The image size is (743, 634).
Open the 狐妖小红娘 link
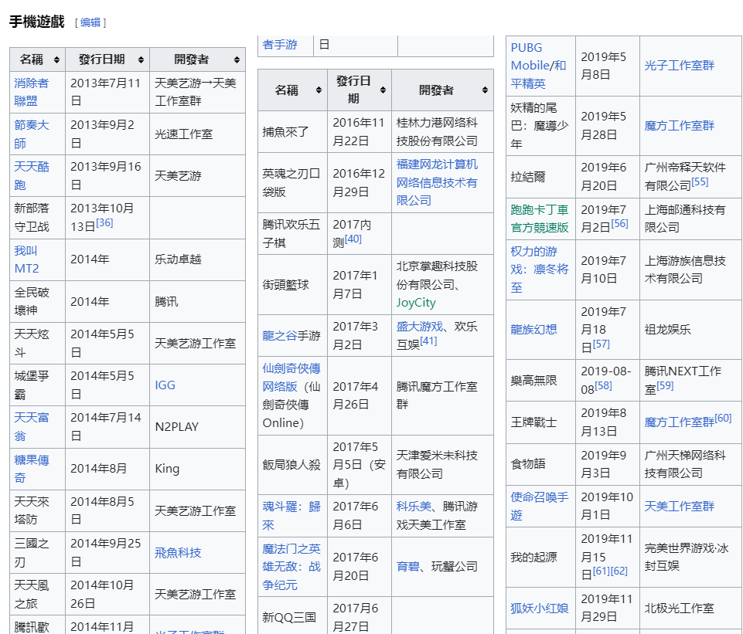(539, 609)
